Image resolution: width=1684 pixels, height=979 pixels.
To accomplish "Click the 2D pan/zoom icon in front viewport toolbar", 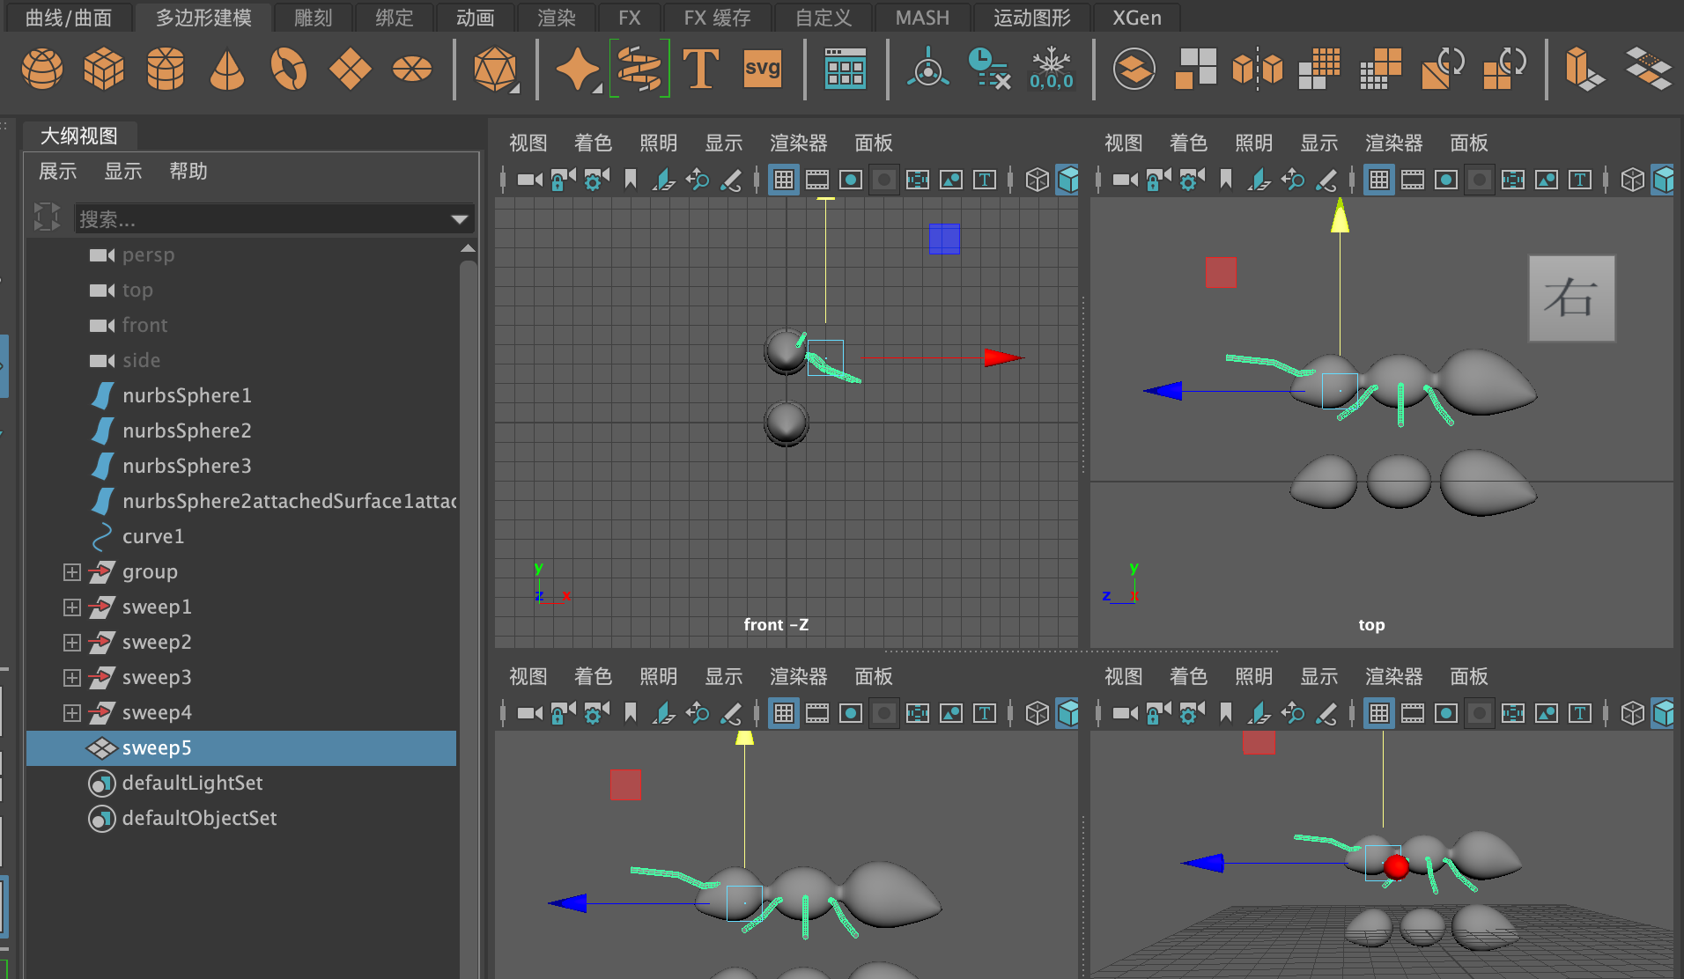I will click(698, 180).
